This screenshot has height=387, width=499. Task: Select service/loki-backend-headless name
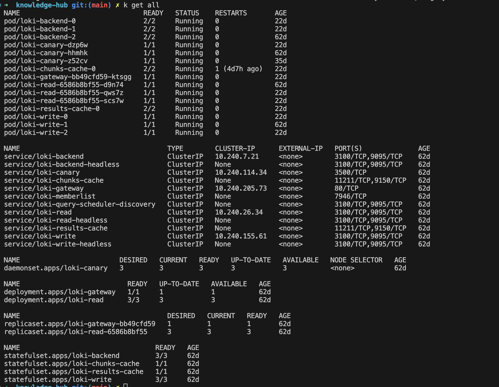coord(62,164)
